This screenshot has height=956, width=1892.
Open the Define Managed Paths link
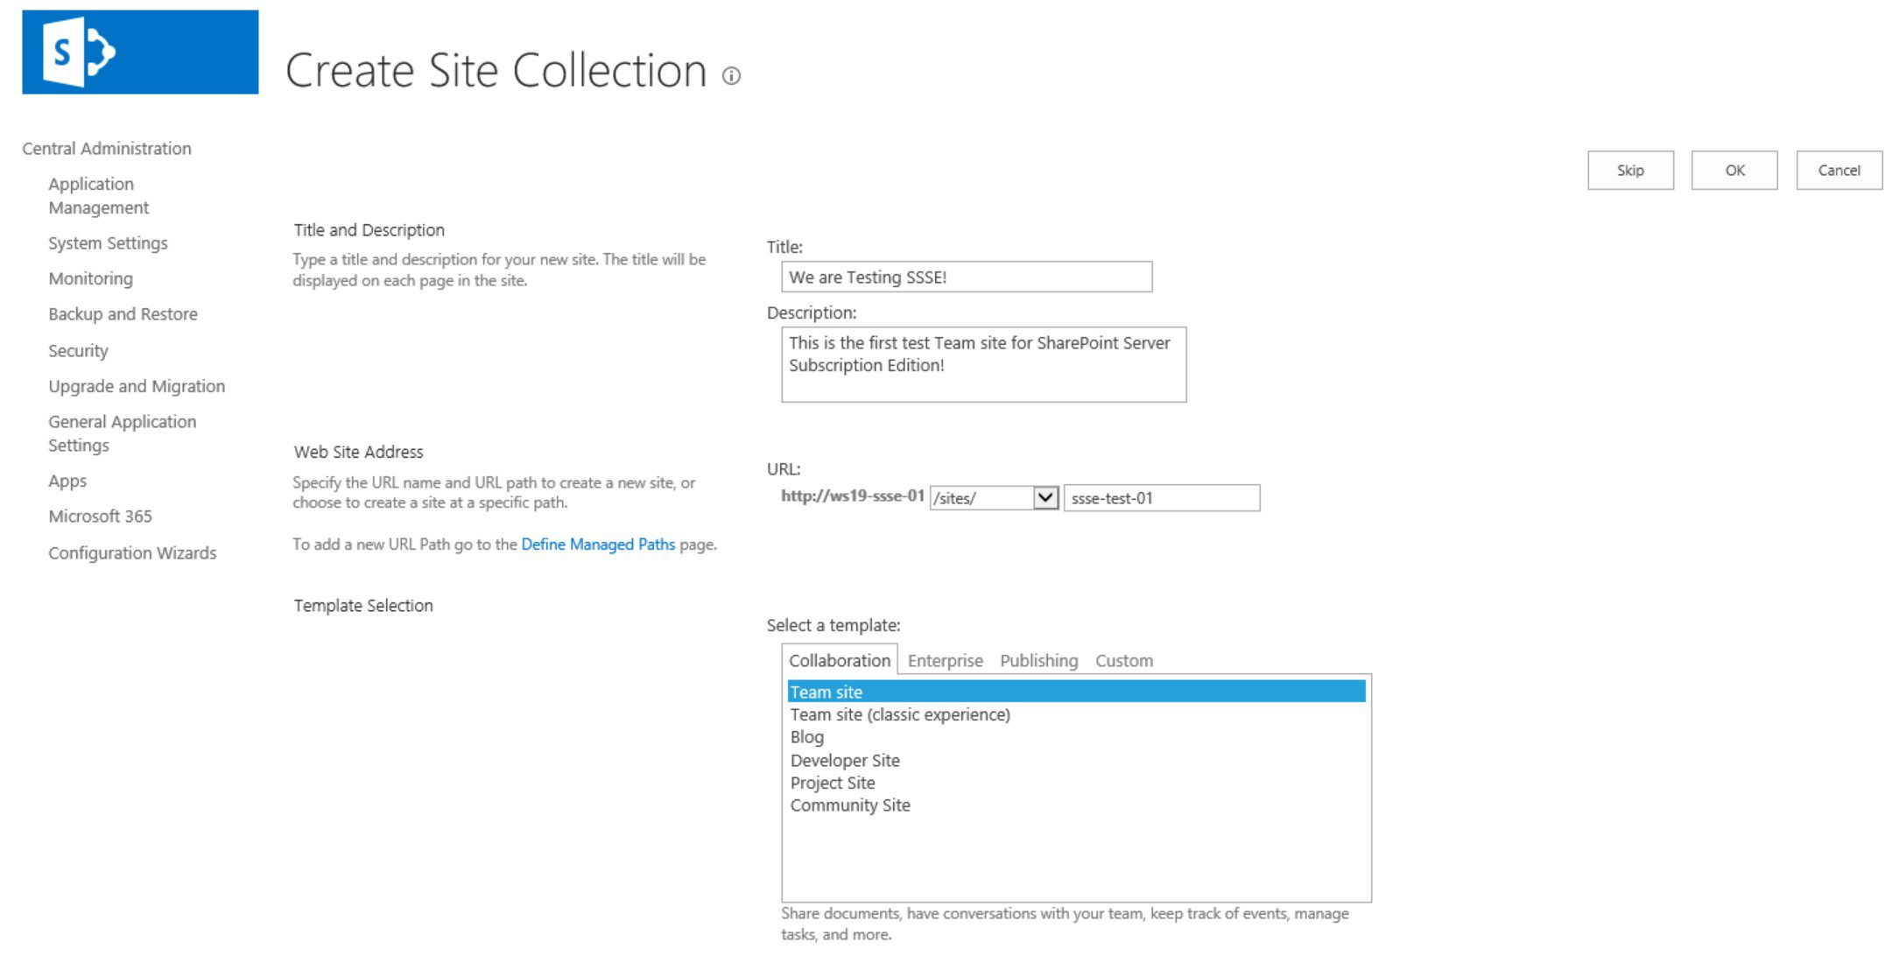click(598, 545)
